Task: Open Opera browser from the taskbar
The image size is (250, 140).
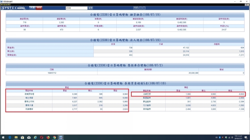Action: [42, 137]
